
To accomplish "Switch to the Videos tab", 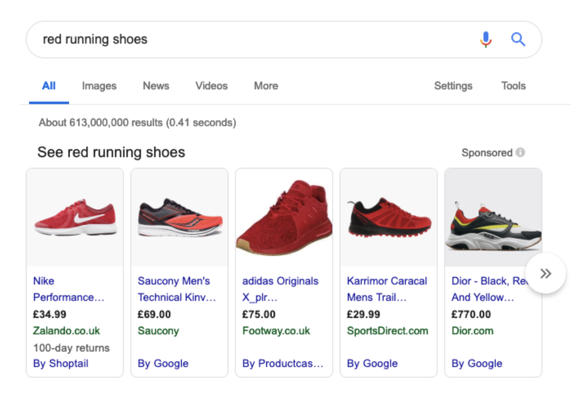I will [x=211, y=86].
